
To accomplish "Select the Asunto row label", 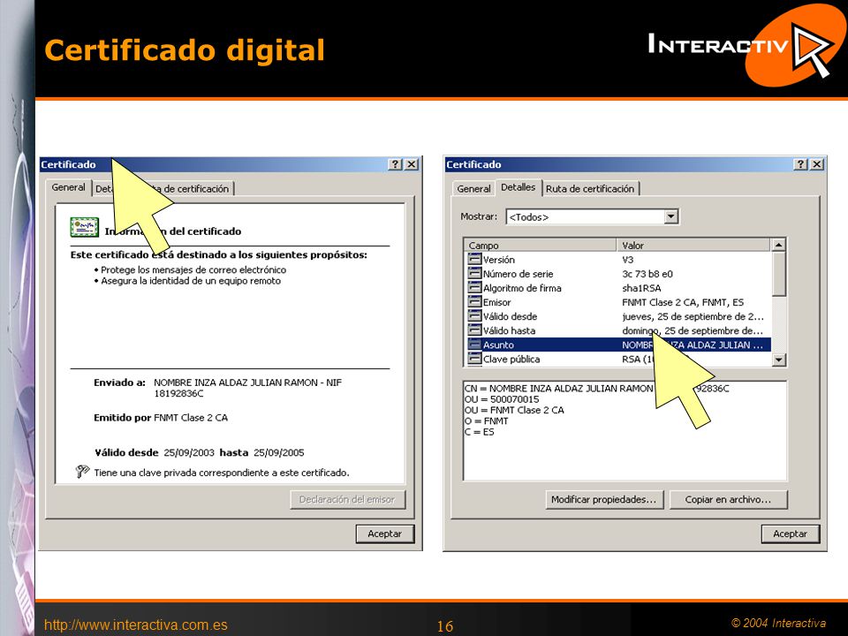I will (498, 344).
